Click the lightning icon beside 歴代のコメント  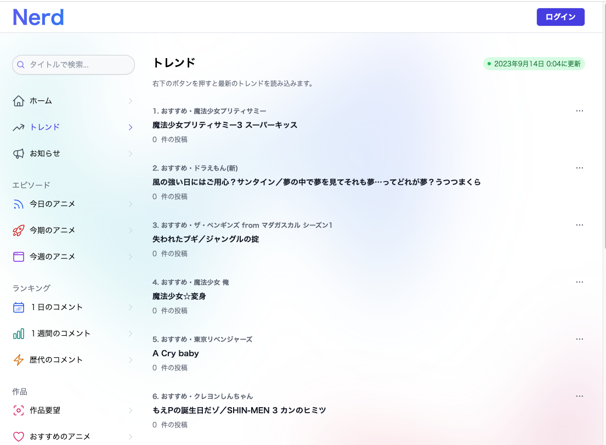tap(19, 359)
